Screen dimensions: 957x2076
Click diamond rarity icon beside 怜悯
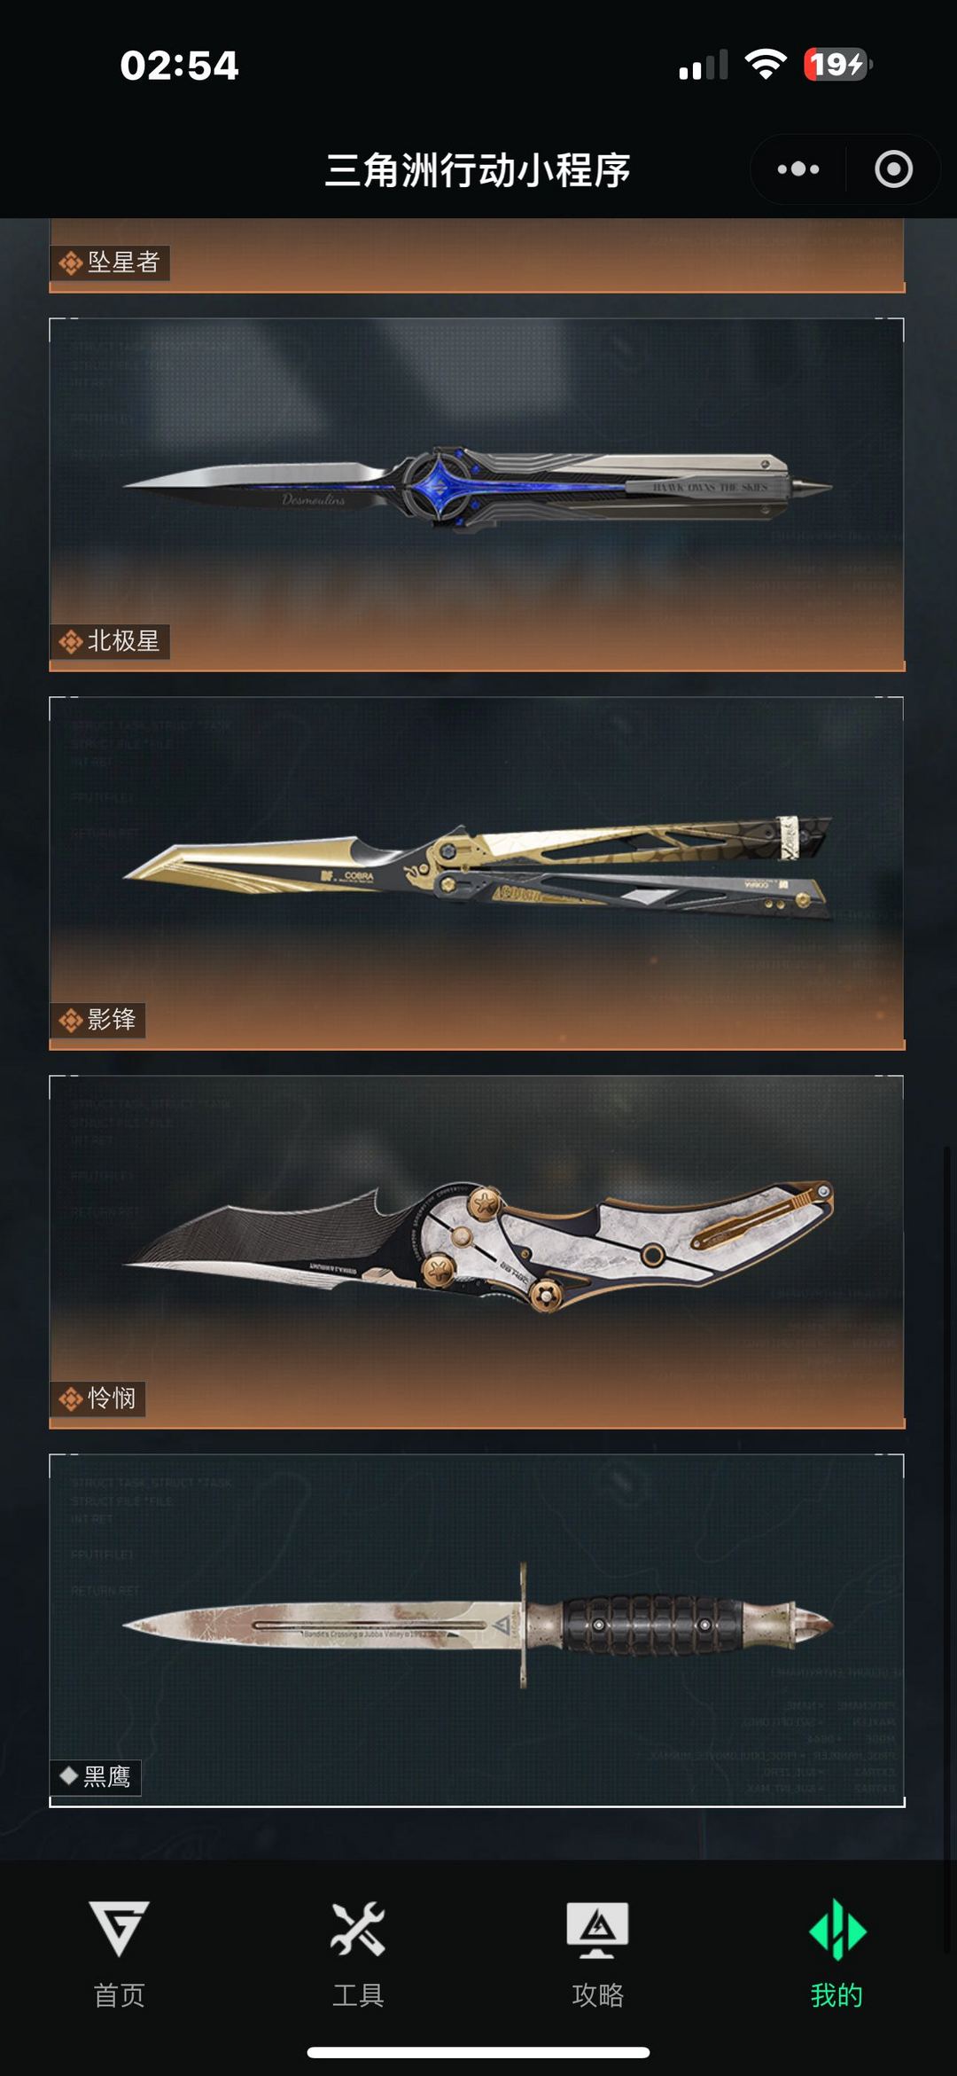click(x=71, y=1398)
